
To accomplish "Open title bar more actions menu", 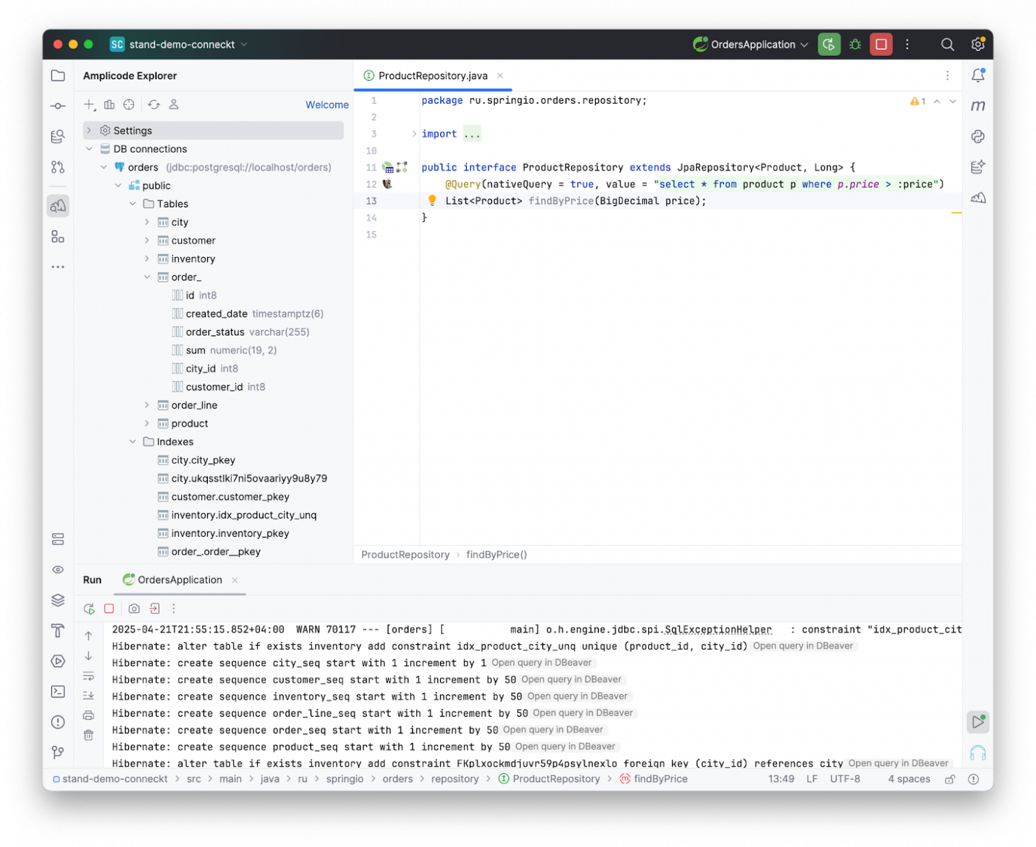I will click(907, 45).
